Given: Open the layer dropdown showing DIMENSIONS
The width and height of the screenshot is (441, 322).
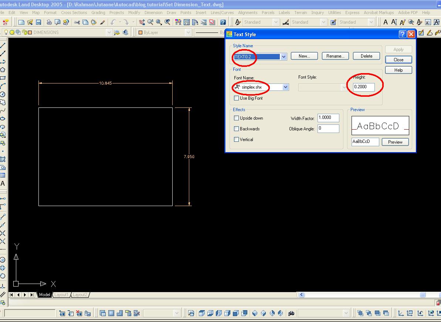Looking at the screenshot, I should (109, 32).
